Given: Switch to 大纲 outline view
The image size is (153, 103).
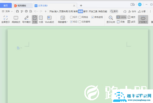Looking at the screenshot, I should click(x=41, y=20).
